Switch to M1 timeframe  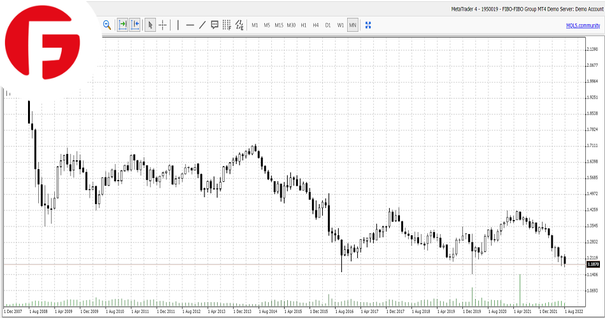[x=255, y=25]
